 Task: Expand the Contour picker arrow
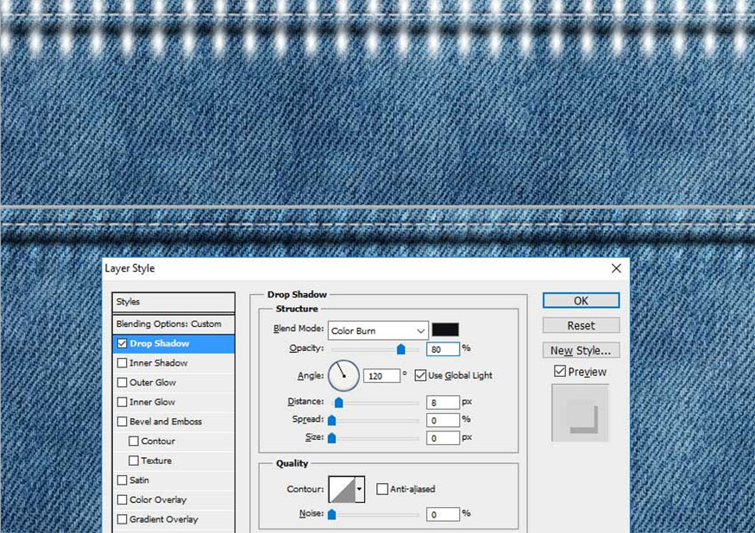360,489
